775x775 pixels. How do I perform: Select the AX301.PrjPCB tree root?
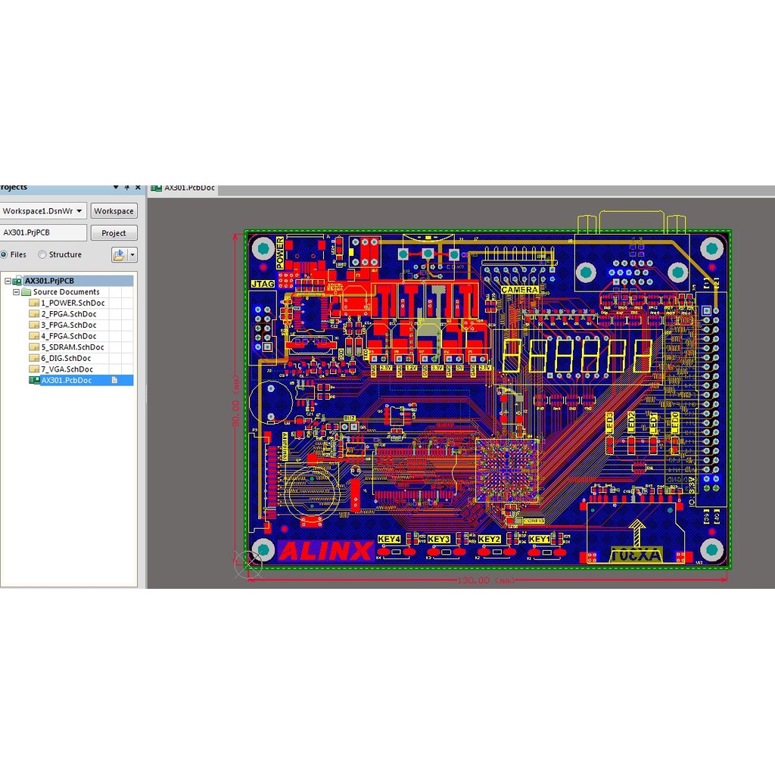49,281
